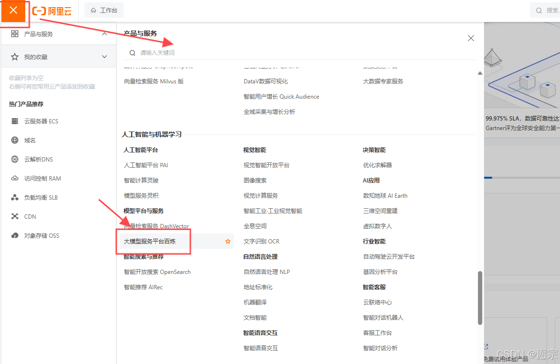The height and width of the screenshot is (364, 560).
Task: Open 自然语言处理 NLP
Action: 267,272
